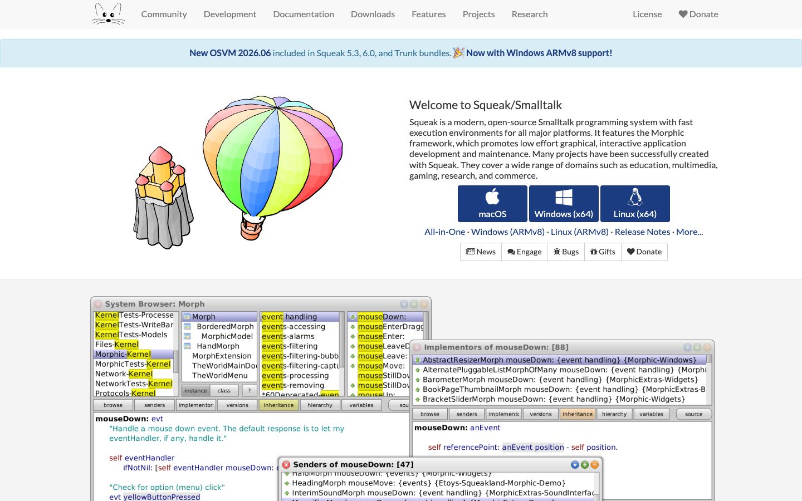Follow the New OSVM 2026.06 banner link
802x501 pixels.
coord(230,53)
